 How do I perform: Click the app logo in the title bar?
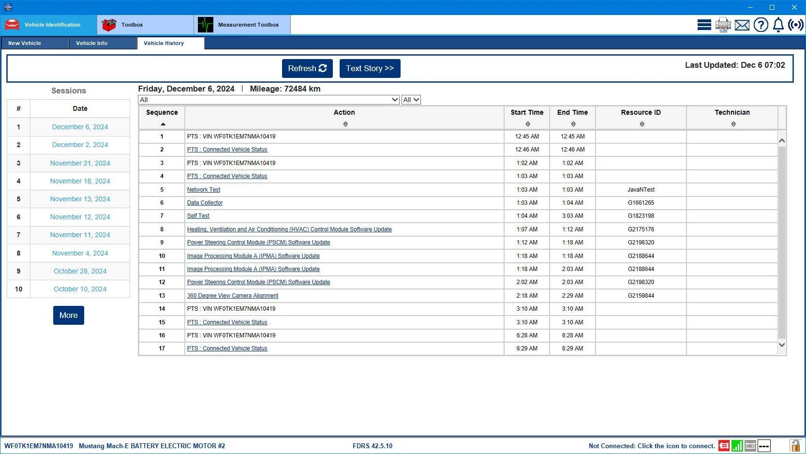click(x=8, y=7)
